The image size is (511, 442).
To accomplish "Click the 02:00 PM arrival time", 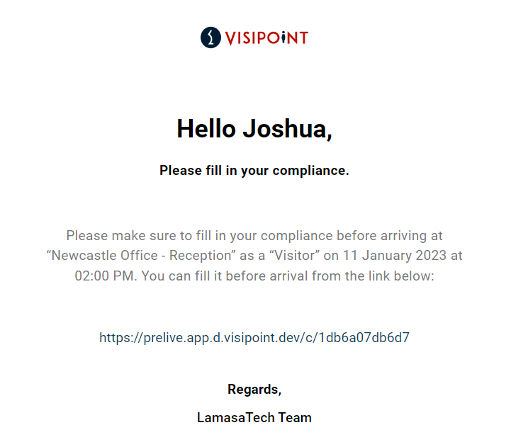I will tap(104, 276).
